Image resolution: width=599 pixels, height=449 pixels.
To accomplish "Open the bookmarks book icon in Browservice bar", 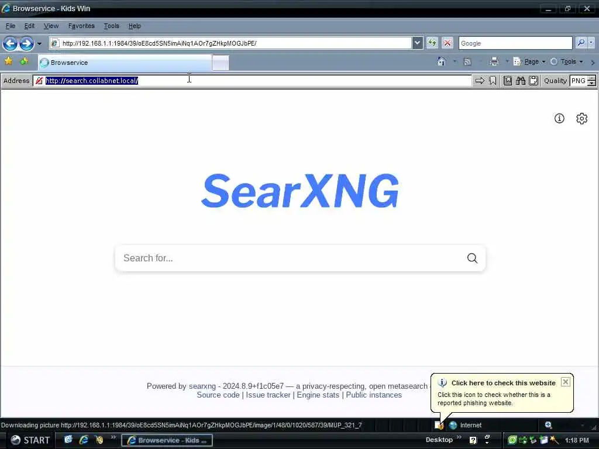I will tap(508, 81).
